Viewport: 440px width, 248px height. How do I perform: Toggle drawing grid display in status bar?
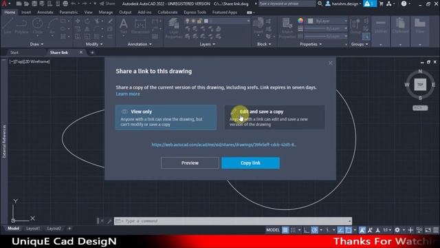coord(285,230)
